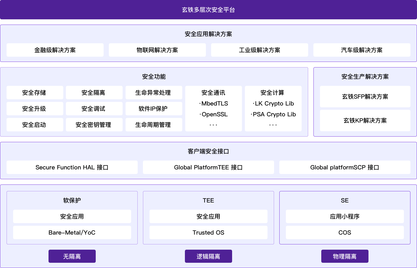Open the 工业级解决方案 box

[x=260, y=50]
